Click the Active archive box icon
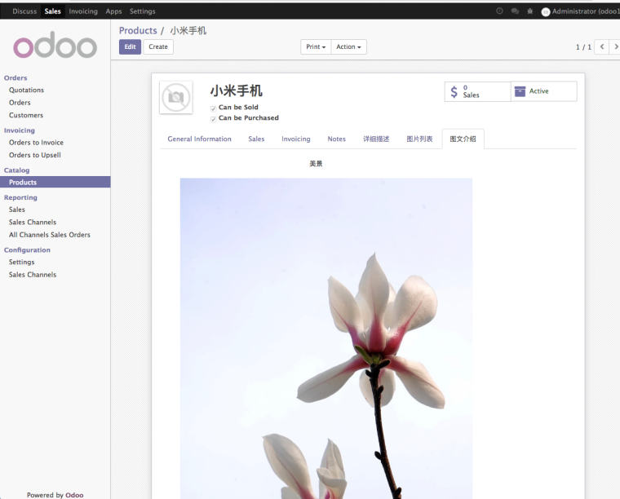The width and height of the screenshot is (620, 499). point(520,91)
